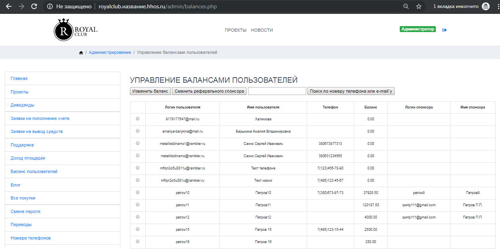Click Логин пользователя column header
The width and height of the screenshot is (500, 249).
[183, 107]
